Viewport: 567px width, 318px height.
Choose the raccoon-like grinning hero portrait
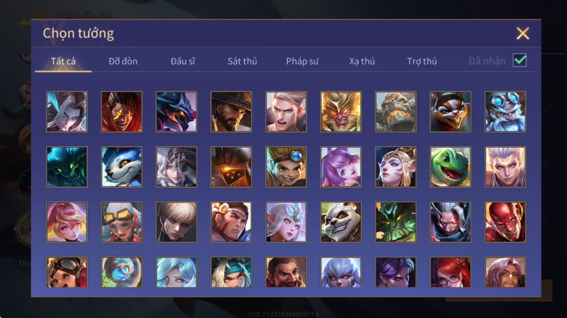[450, 112]
